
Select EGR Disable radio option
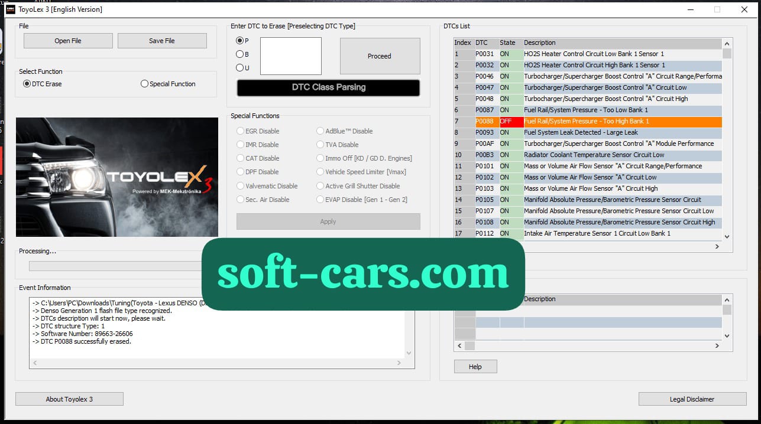click(x=258, y=131)
